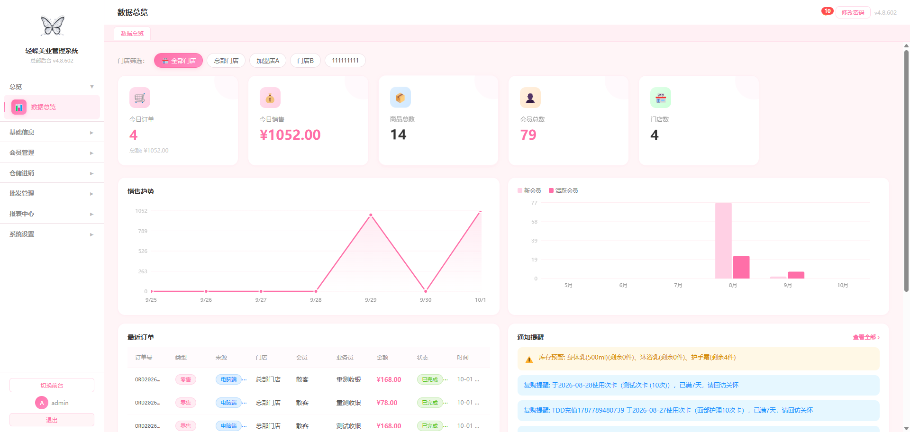Click the admin user avatar icon
This screenshot has width=910, height=432.
click(x=42, y=403)
